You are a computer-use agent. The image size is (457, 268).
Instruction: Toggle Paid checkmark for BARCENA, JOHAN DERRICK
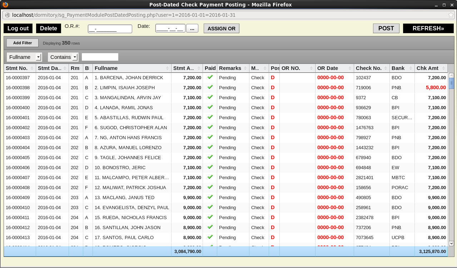[210, 77]
